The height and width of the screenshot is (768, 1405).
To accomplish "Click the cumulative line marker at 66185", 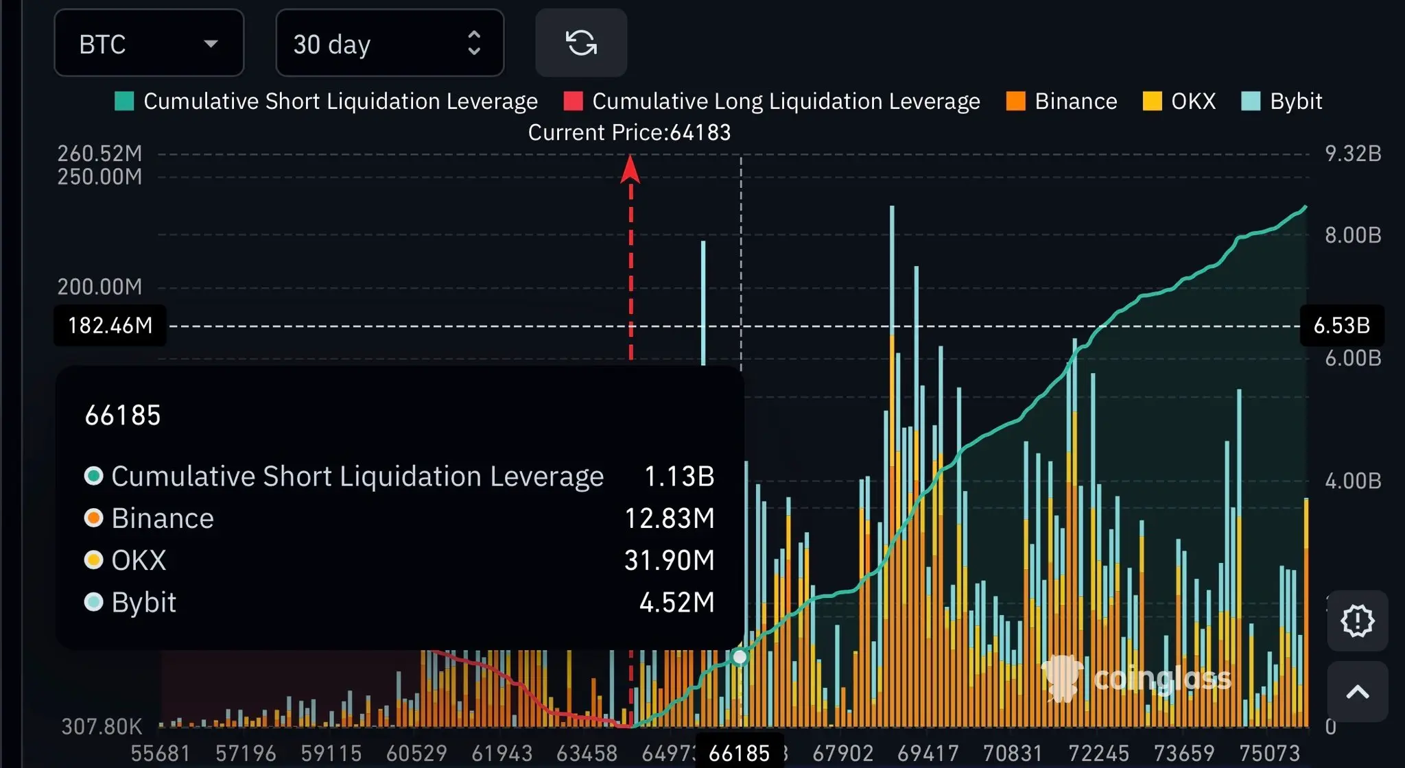I will pos(740,657).
